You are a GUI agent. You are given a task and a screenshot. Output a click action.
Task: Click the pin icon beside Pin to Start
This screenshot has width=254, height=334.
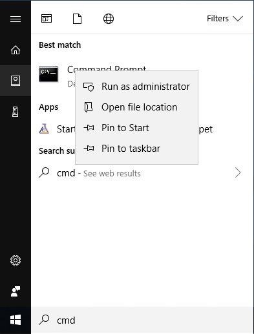(x=89, y=128)
